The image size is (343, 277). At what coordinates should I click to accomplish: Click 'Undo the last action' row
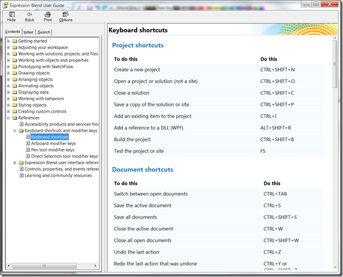click(218, 252)
